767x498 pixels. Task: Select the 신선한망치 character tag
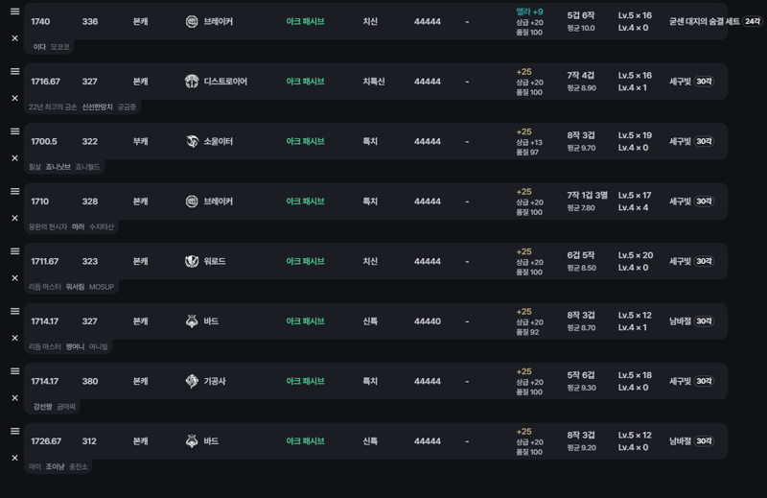pos(97,107)
